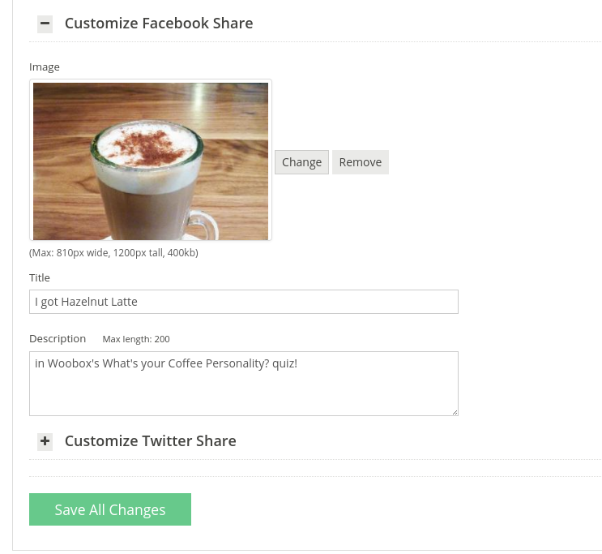
Task: Click the cinnamon-dusted foam in the image
Action: tap(146, 146)
